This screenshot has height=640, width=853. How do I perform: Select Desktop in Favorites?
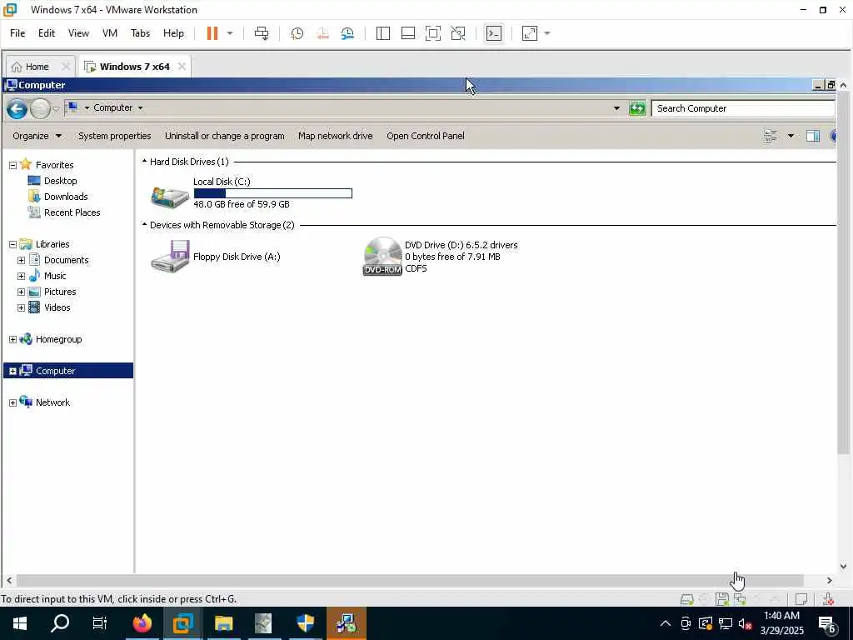click(x=60, y=181)
